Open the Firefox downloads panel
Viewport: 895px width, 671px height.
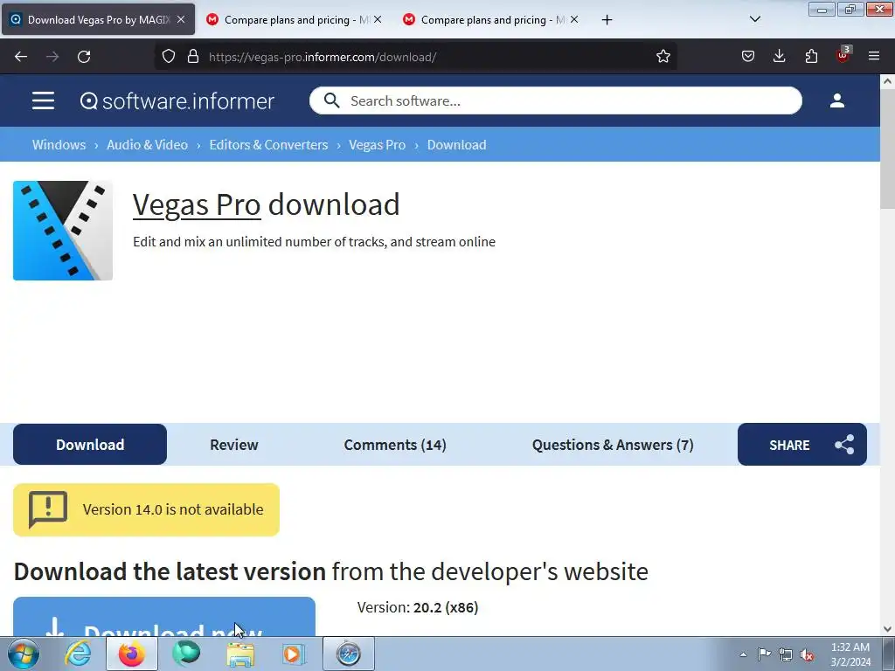(779, 56)
